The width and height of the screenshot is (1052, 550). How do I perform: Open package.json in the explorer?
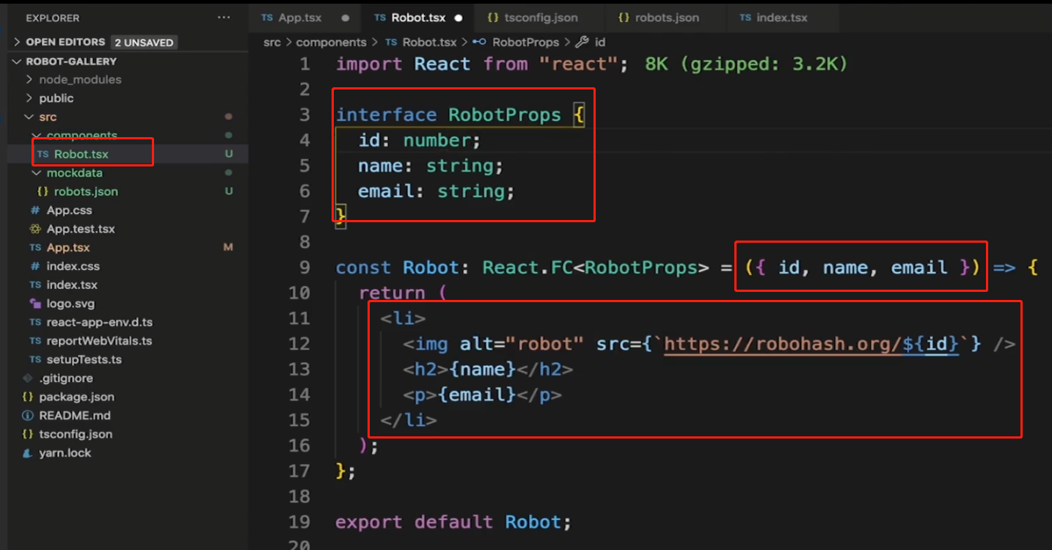pyautogui.click(x=76, y=397)
